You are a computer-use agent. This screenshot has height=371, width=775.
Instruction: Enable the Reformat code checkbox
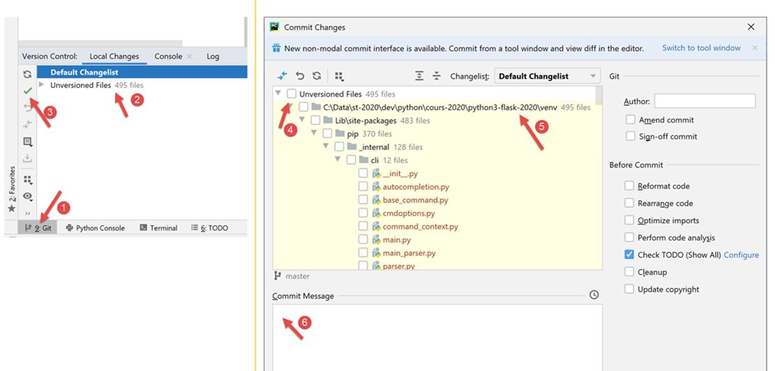[x=630, y=186]
